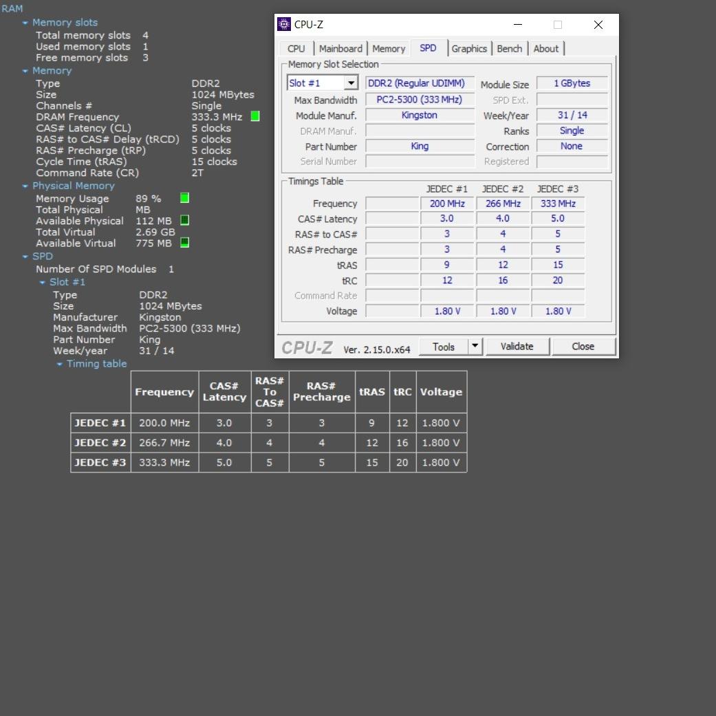Open the Slot #1 dropdown

point(351,83)
